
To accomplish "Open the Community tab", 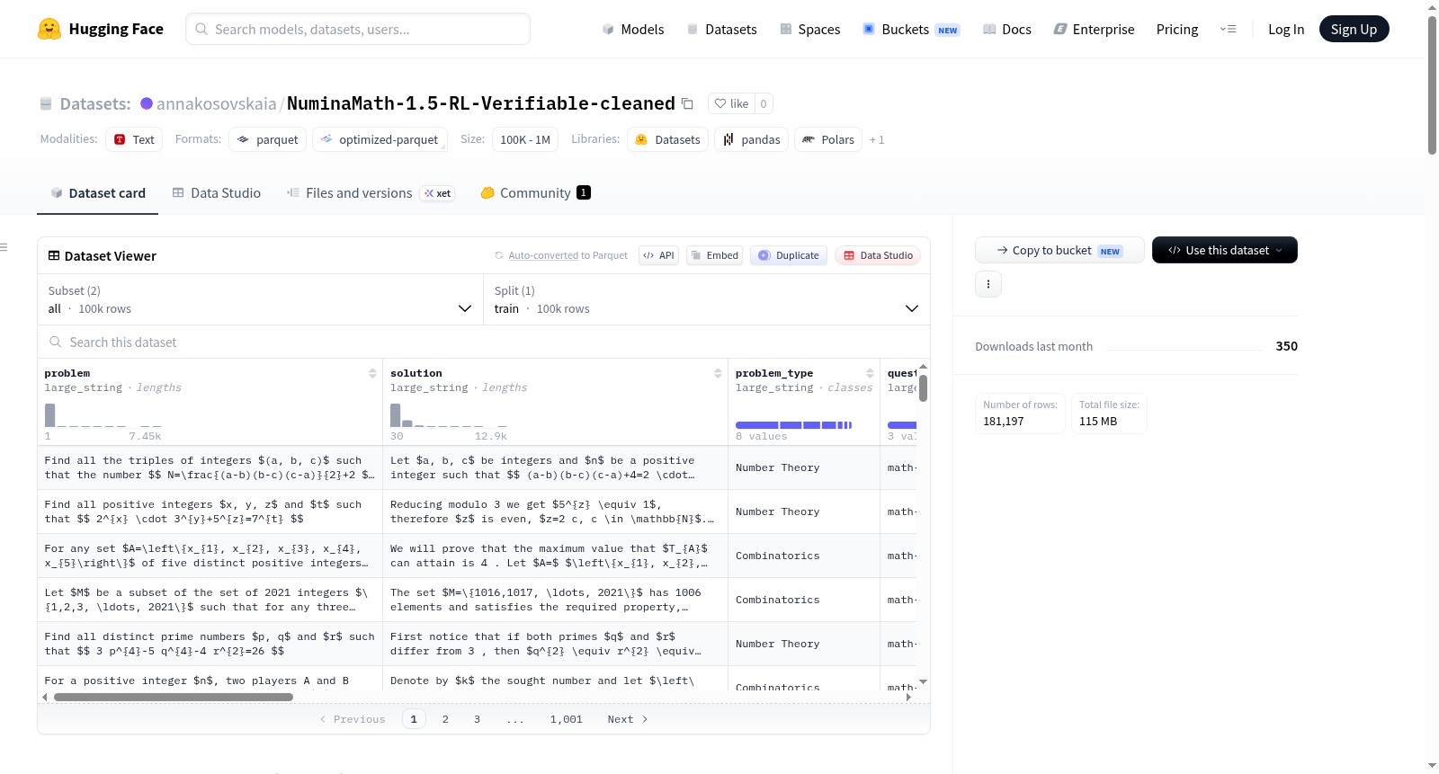I will click(536, 192).
